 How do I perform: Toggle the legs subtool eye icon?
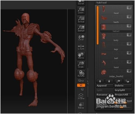[x=129, y=44]
